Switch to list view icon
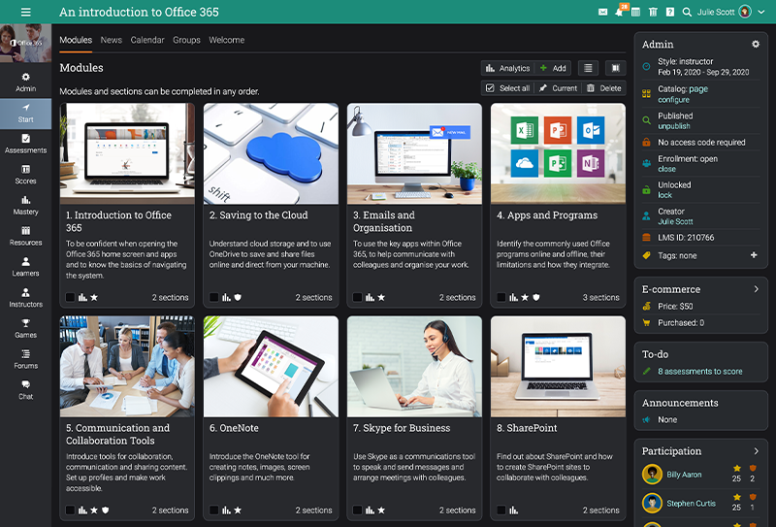Viewport: 776px width, 527px height. click(588, 68)
